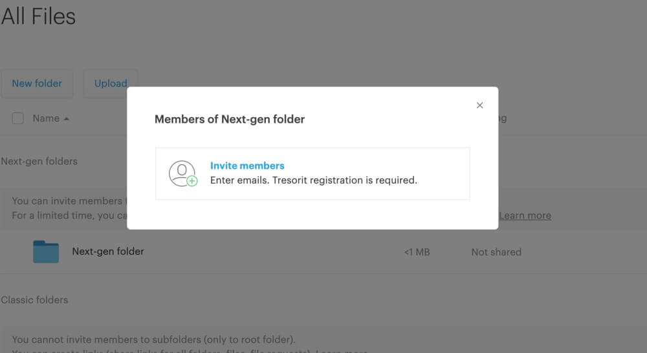Close the Members of Next-gen folder dialog
This screenshot has height=353, width=647.
pyautogui.click(x=479, y=105)
